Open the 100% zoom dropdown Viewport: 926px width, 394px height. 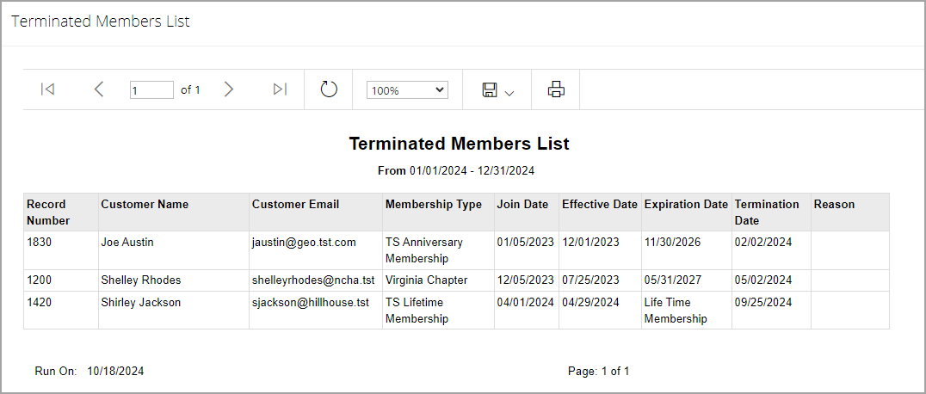point(407,90)
